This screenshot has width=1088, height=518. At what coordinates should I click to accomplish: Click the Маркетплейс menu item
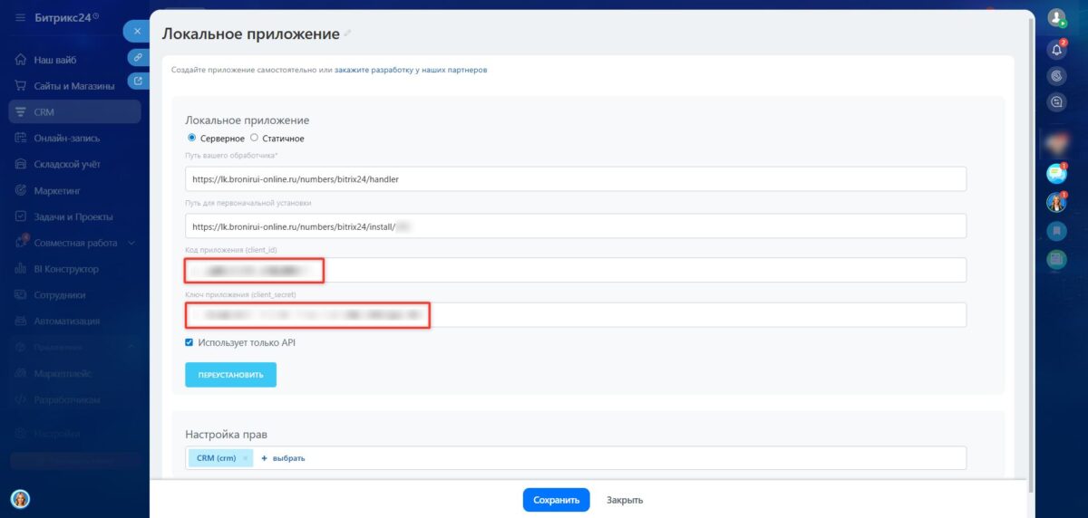click(63, 373)
